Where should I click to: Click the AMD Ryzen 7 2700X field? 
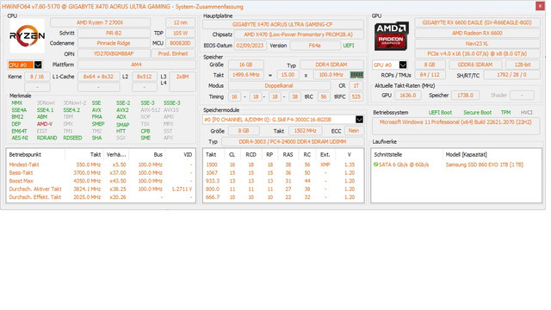click(x=100, y=22)
